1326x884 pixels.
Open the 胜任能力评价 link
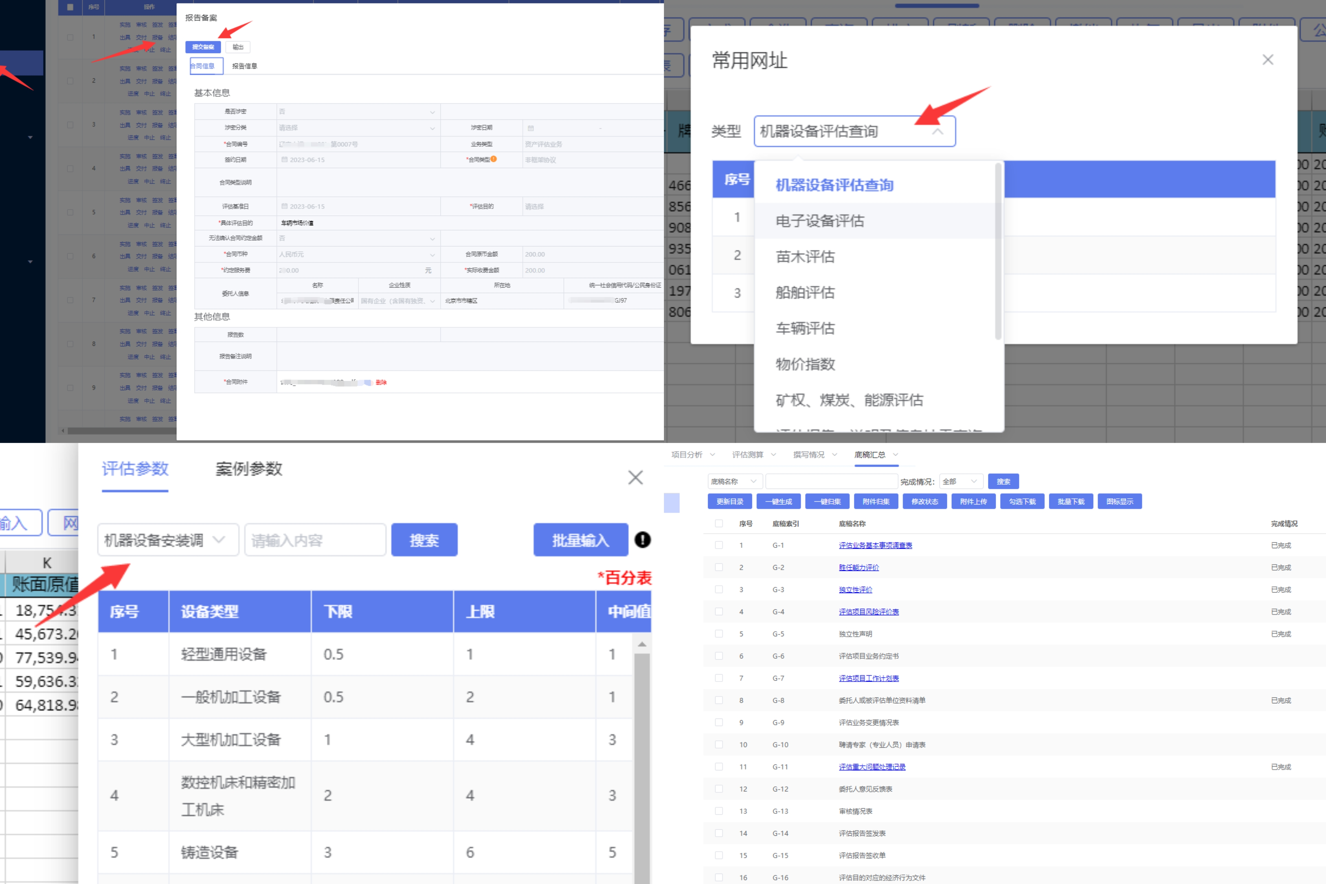tap(859, 567)
